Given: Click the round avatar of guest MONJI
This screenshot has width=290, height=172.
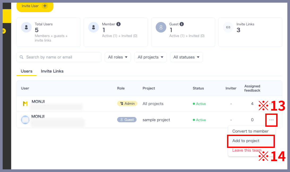Looking at the screenshot, I should (25, 120).
